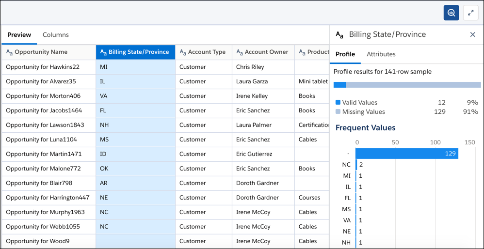Click the Missing Values legend swatch
The width and height of the screenshot is (484, 249).
click(338, 112)
